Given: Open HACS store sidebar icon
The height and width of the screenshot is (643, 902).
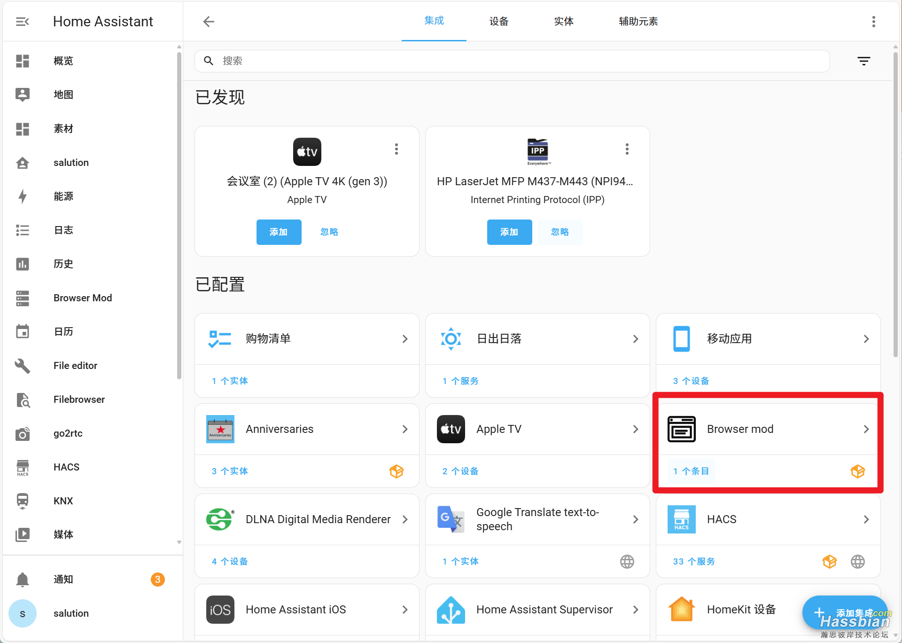Looking at the screenshot, I should coord(23,467).
